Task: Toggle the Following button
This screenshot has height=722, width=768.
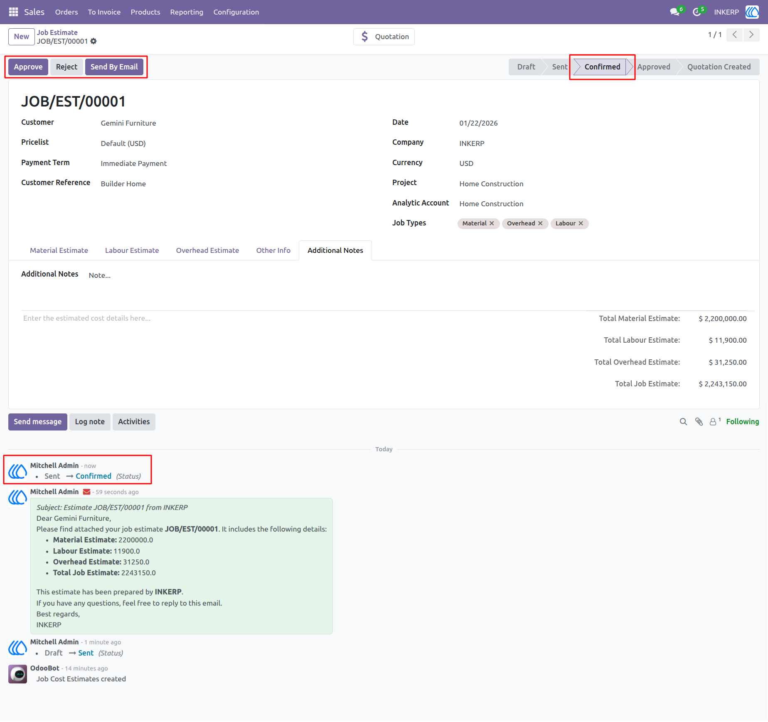Action: pyautogui.click(x=743, y=422)
